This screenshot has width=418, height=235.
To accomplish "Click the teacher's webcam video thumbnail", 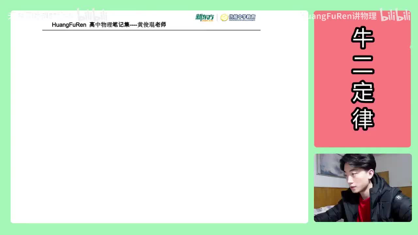I will 362,188.
